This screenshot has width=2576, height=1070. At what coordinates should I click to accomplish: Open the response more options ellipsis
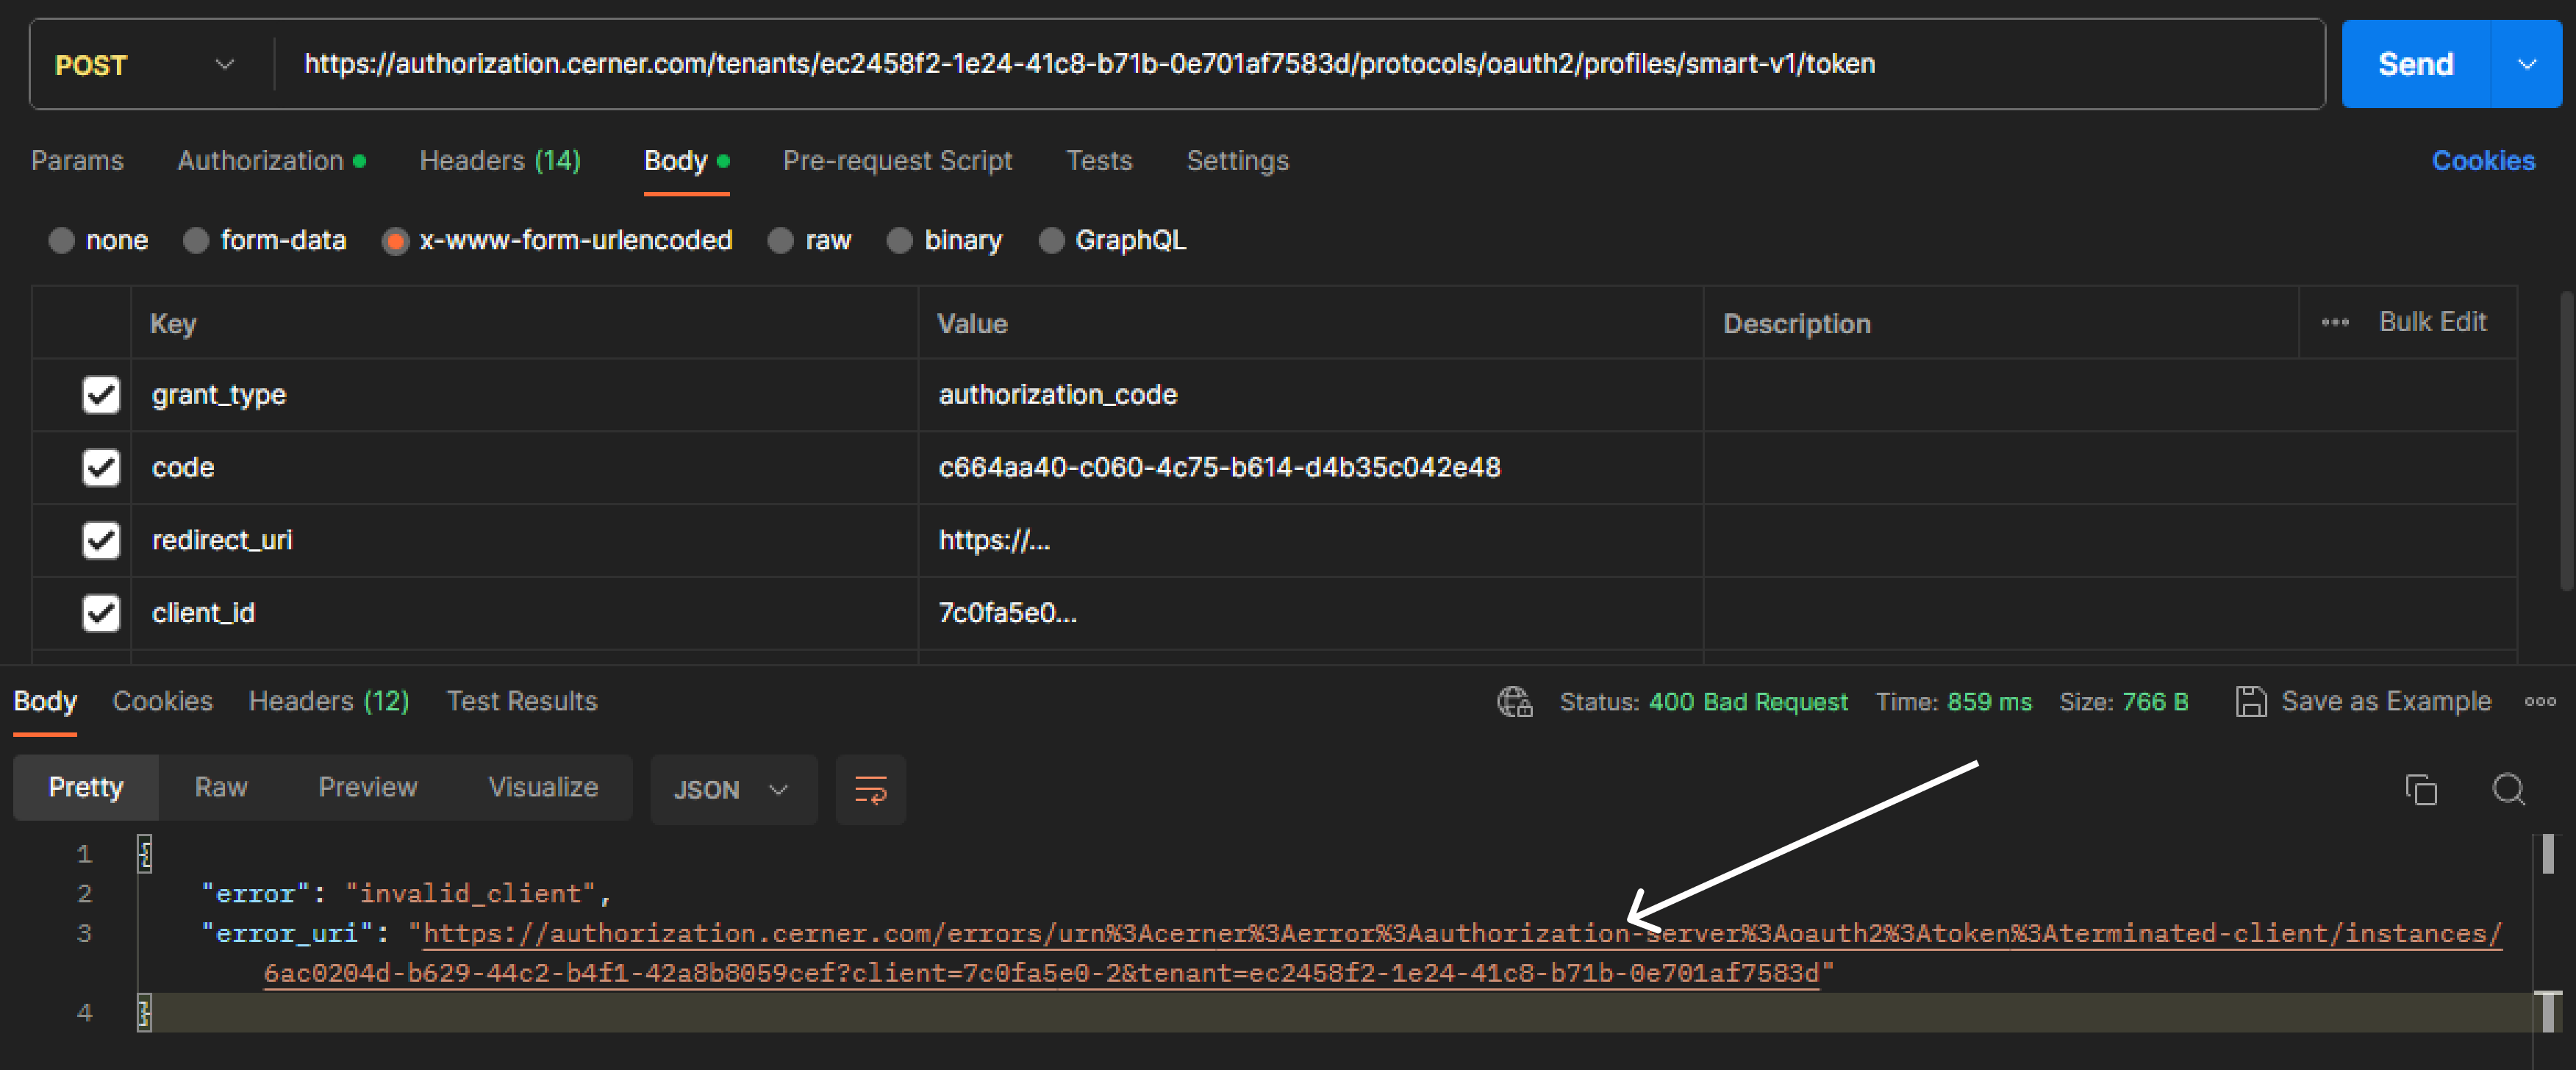[2539, 701]
